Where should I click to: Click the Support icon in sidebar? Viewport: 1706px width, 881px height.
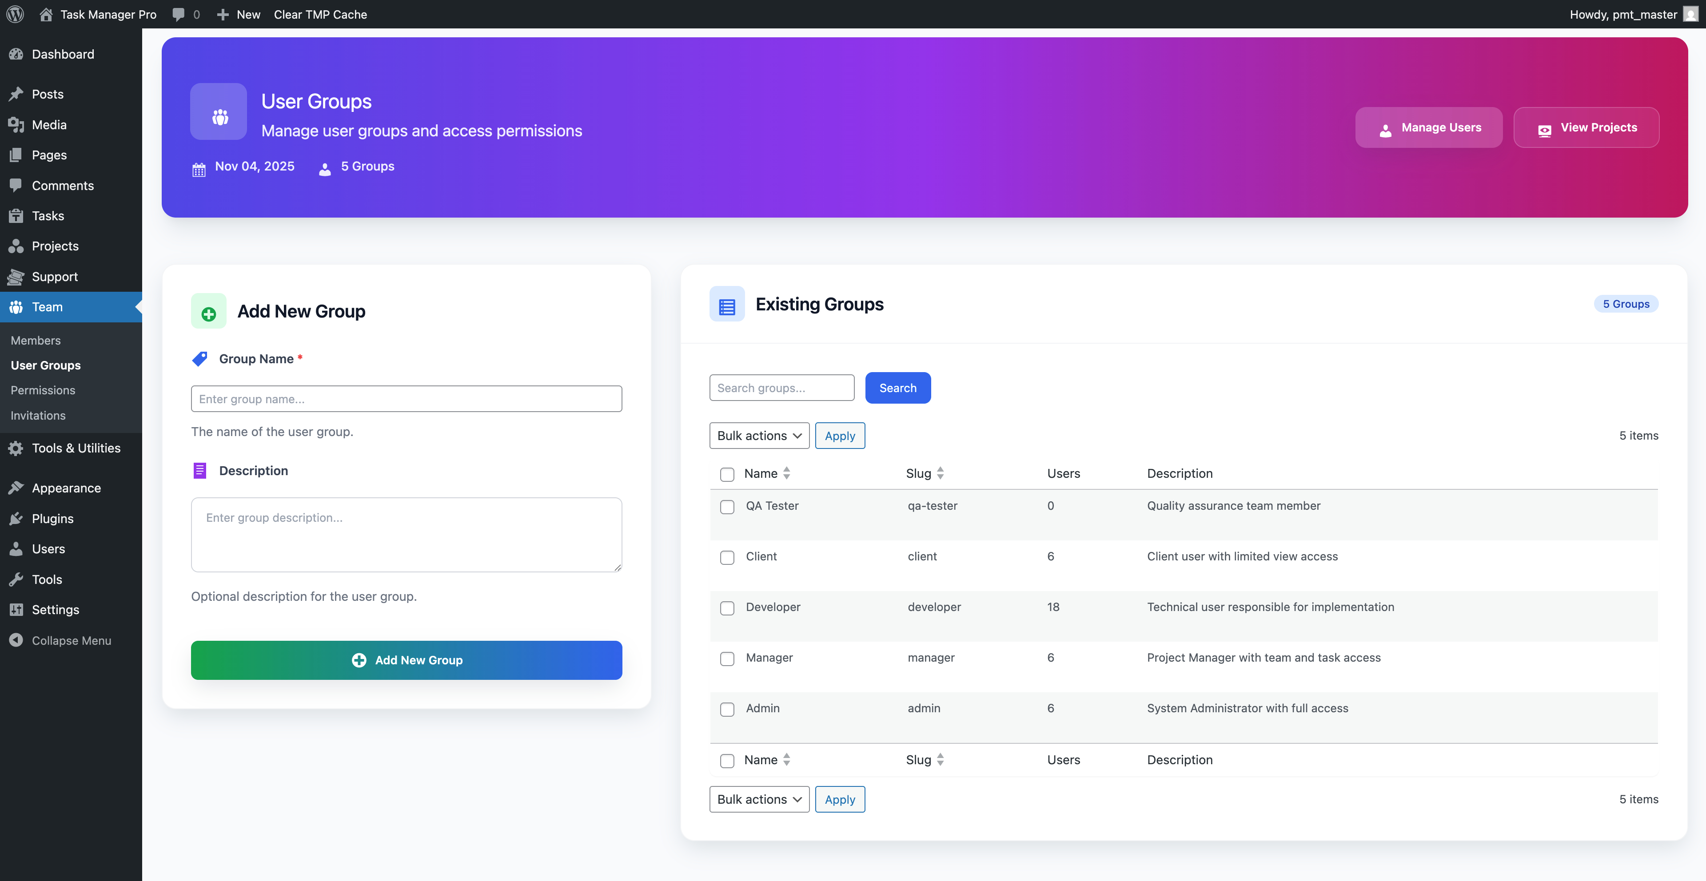16,277
